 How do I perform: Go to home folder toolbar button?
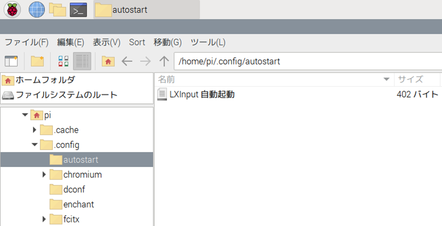pyautogui.click(x=108, y=61)
